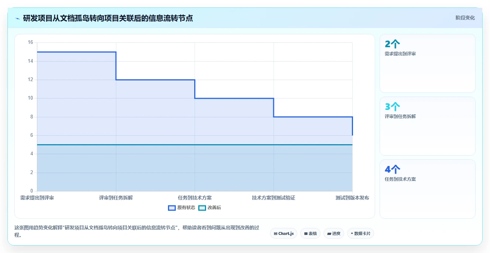490x253 pixels.
Task: Click the y-axis value 16
Action: click(30, 42)
